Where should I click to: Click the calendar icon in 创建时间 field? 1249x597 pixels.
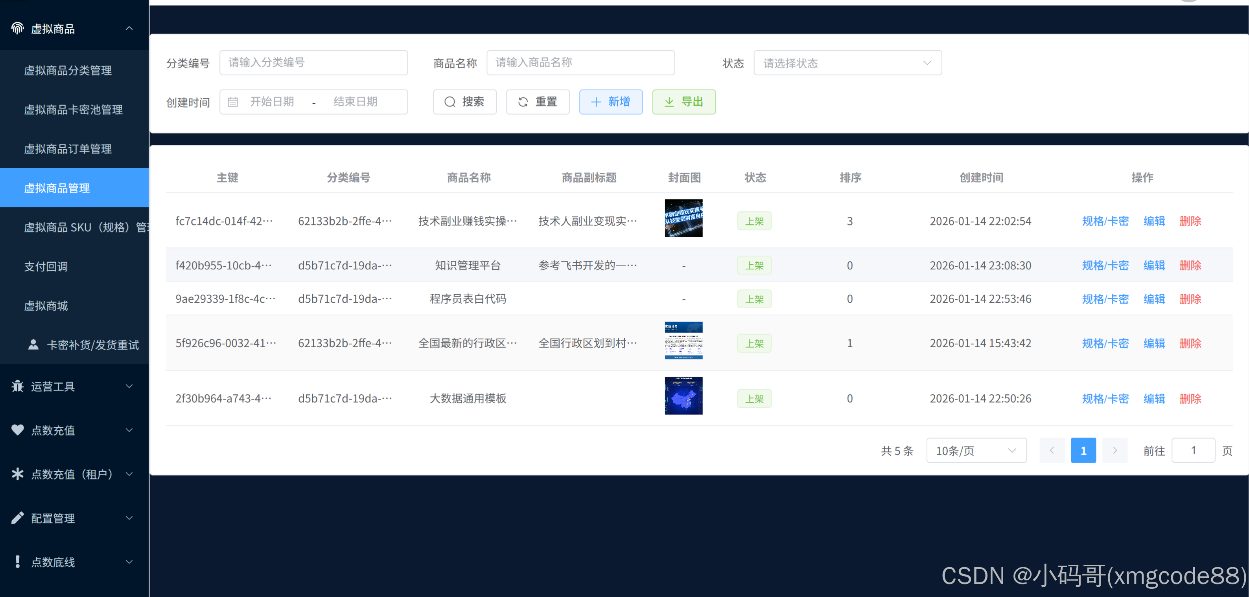click(x=233, y=102)
